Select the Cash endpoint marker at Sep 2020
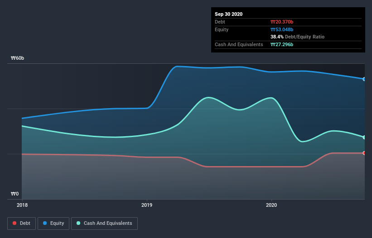372x238 pixels. 364,138
